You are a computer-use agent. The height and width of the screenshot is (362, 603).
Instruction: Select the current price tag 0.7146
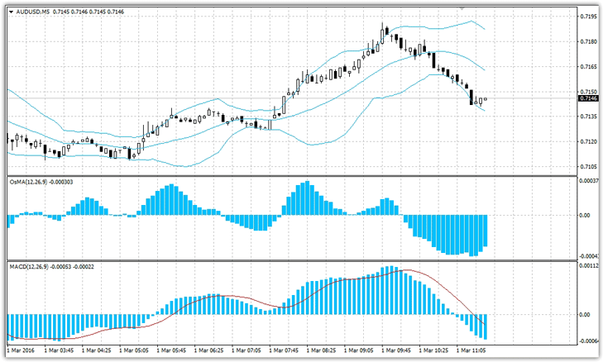588,98
